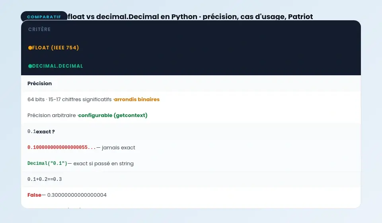Select the Précision row label
Image resolution: width=382 pixels, height=223 pixels.
39,83
